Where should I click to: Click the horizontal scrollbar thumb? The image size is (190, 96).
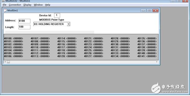[x=8, y=62]
